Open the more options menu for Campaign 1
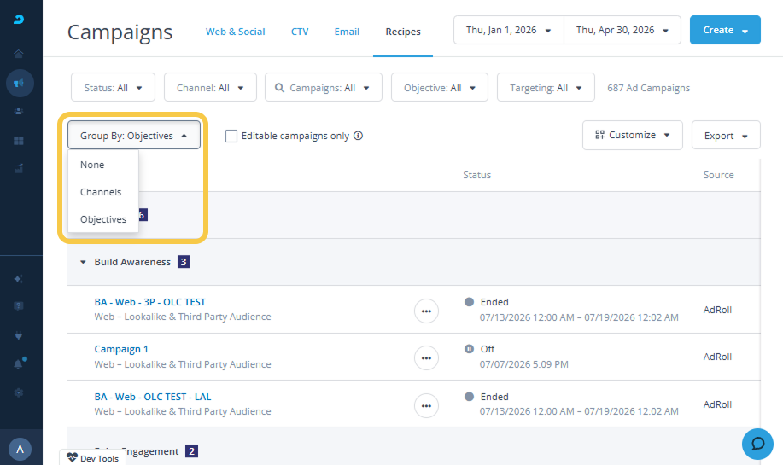 click(426, 357)
